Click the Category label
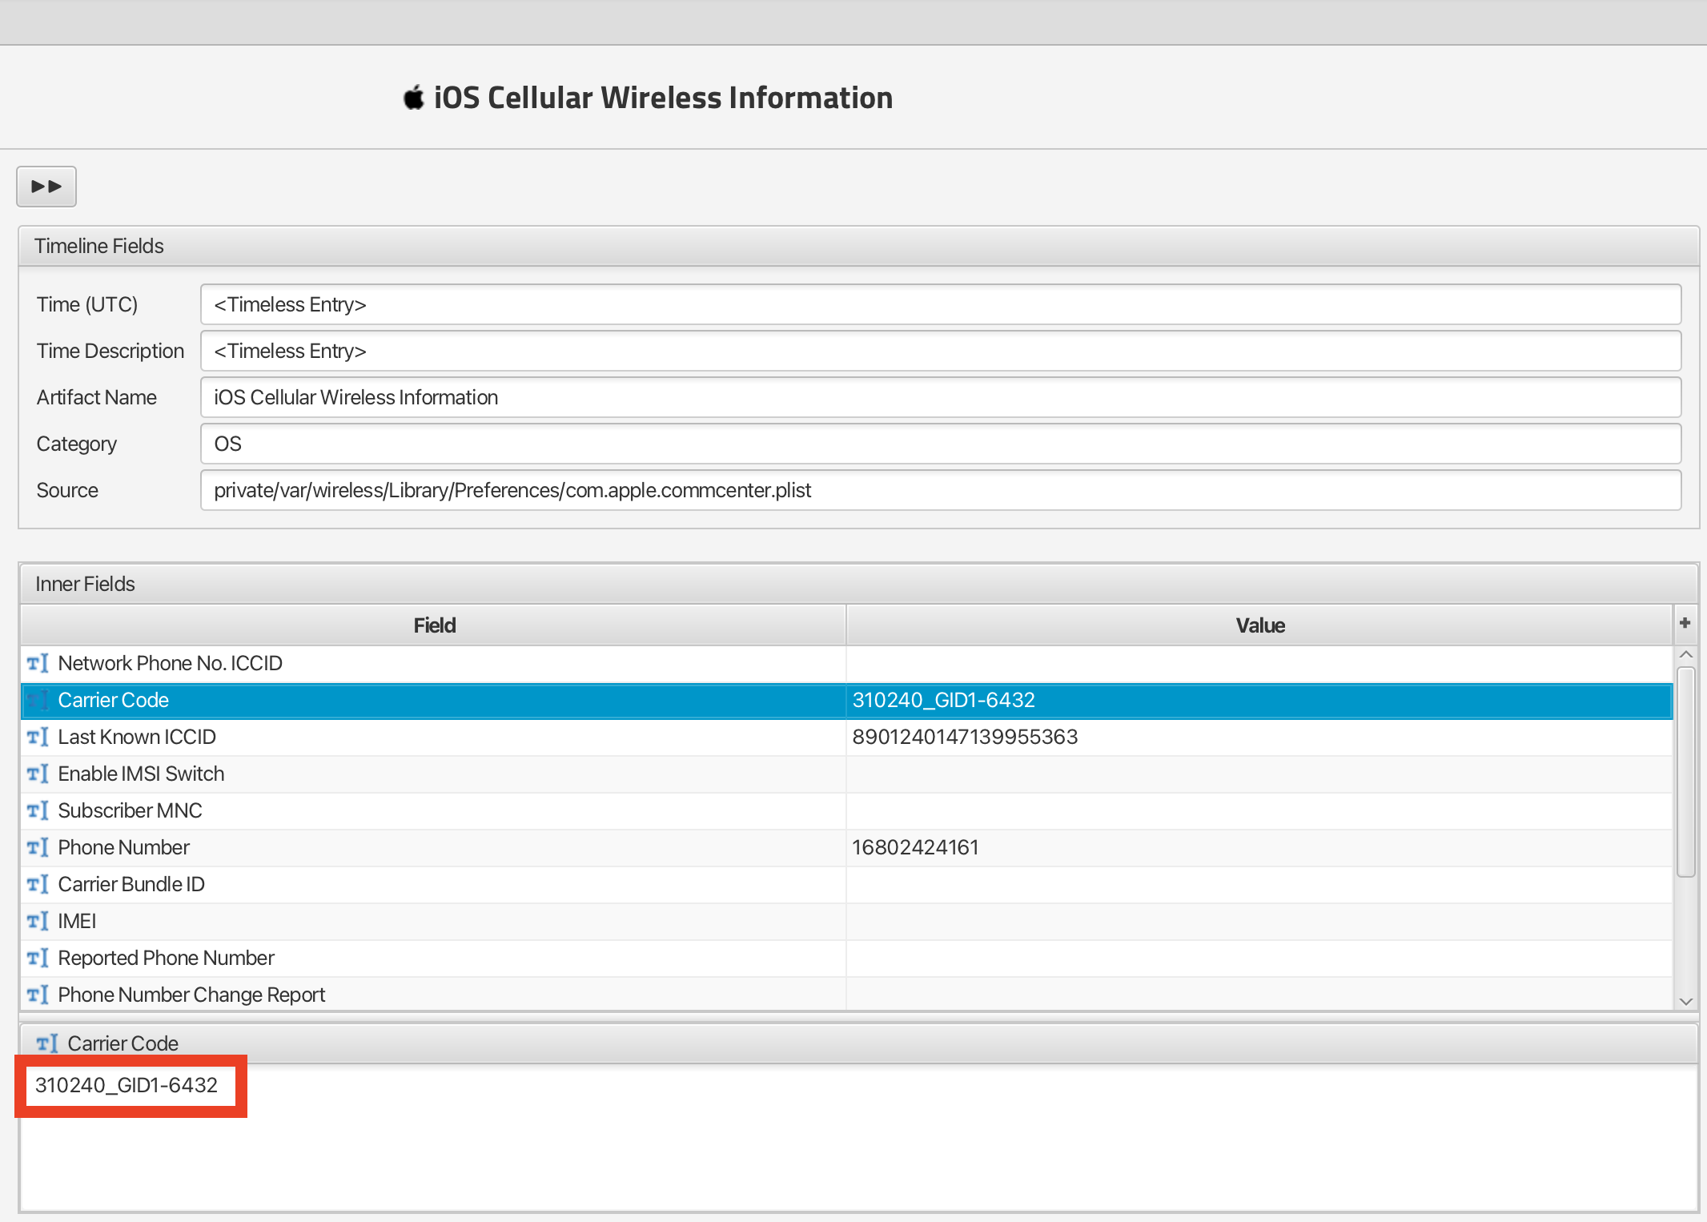 [77, 444]
